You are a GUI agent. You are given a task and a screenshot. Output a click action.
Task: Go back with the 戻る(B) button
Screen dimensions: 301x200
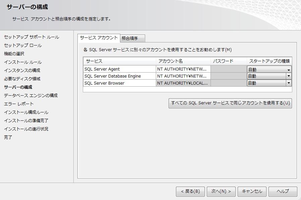(x=190, y=191)
